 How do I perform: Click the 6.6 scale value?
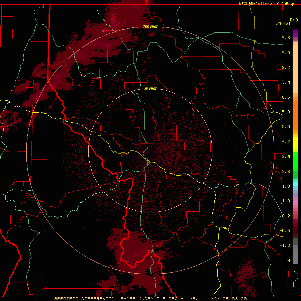[x=286, y=97]
